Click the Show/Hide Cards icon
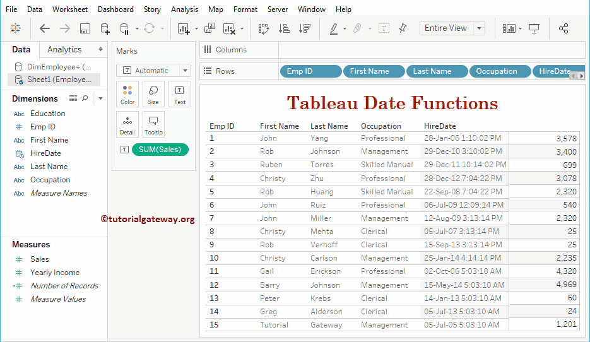Viewport: 590px width, 342px height. 509,28
